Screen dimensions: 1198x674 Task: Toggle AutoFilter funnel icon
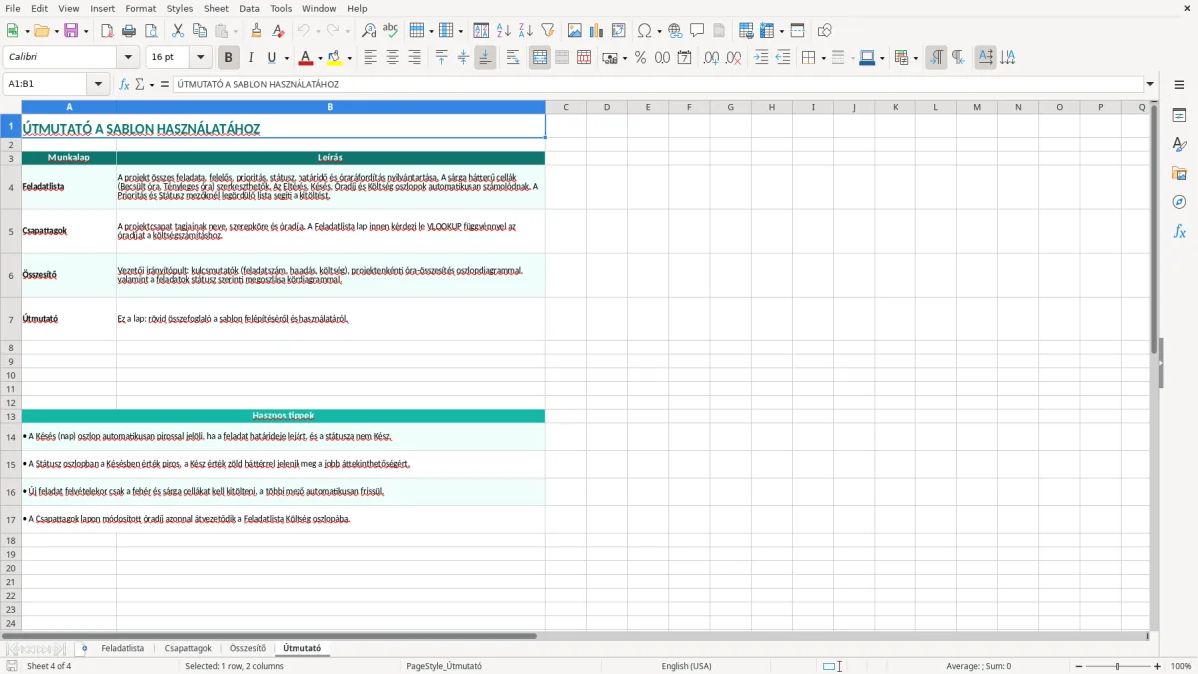(x=548, y=31)
